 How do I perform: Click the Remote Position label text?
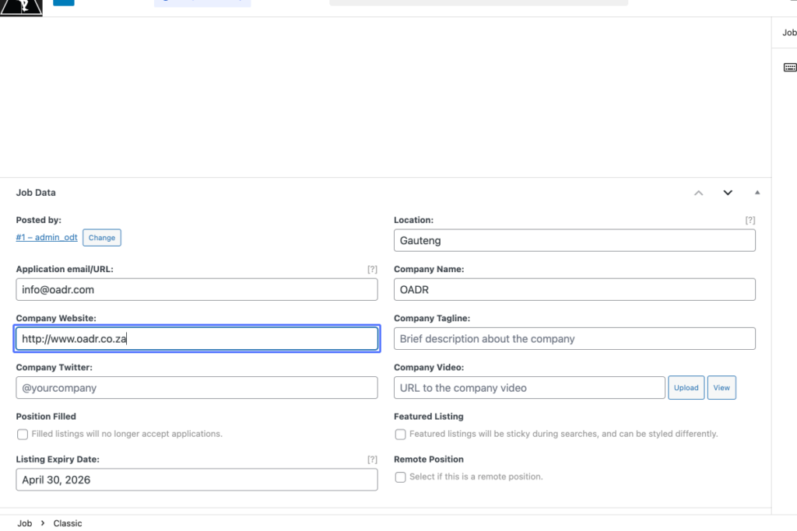pyautogui.click(x=429, y=459)
